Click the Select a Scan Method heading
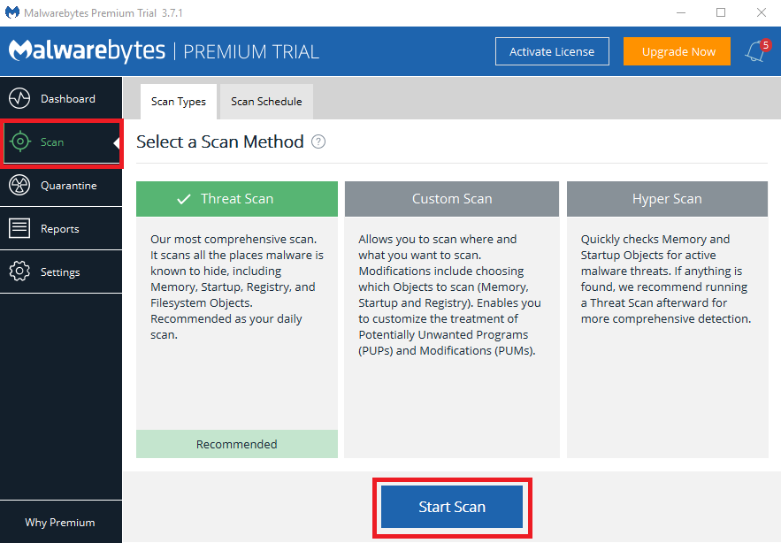Viewport: 781px width, 543px height. tap(220, 142)
